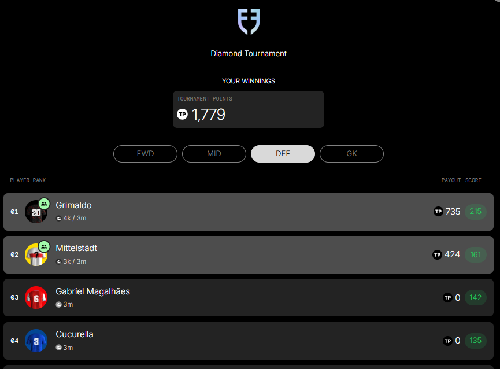The height and width of the screenshot is (369, 500).
Task: Open the FWD position tab
Action: point(145,154)
